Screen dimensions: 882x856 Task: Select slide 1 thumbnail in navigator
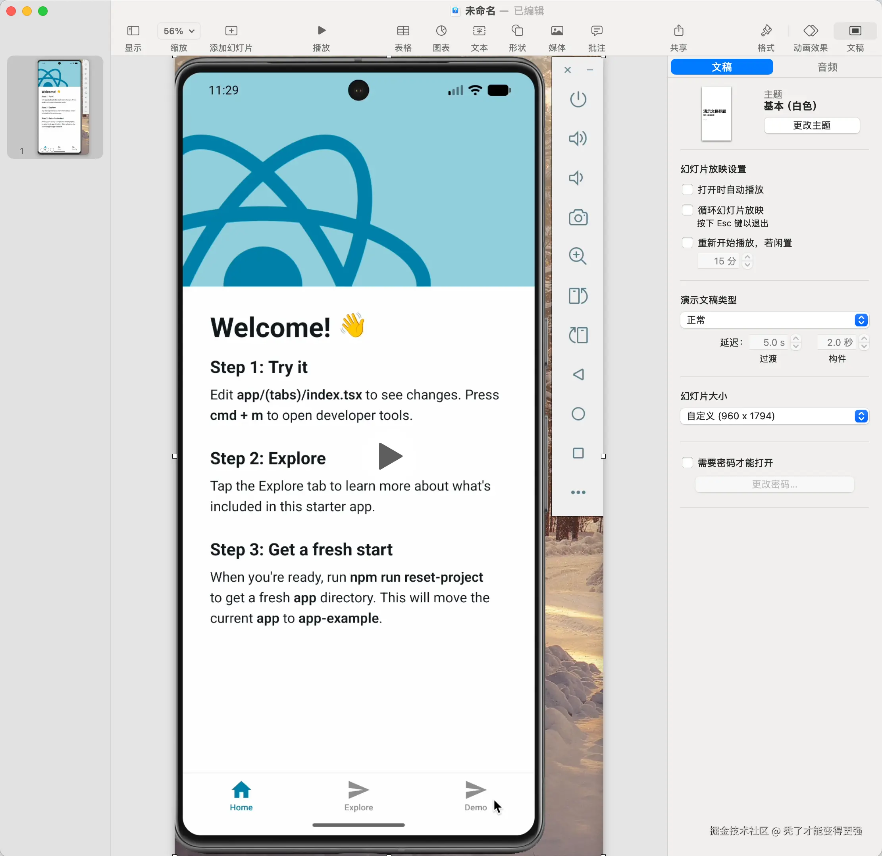(x=63, y=107)
